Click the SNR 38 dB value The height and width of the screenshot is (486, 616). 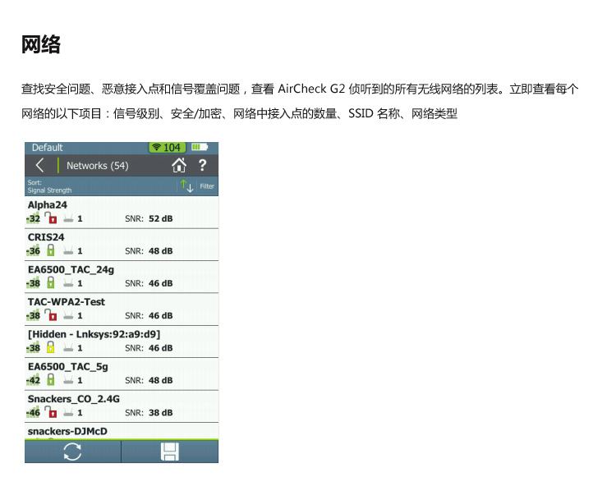point(161,413)
